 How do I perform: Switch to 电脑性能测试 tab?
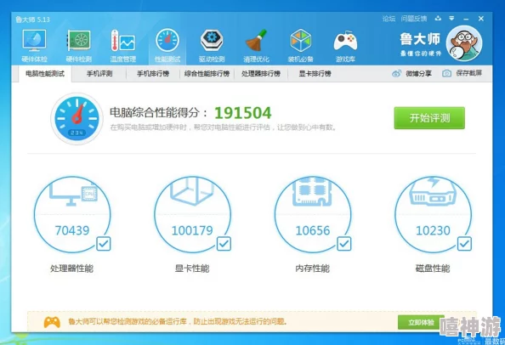pyautogui.click(x=45, y=74)
